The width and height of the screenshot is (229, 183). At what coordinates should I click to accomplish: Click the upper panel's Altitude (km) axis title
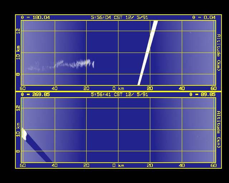(219, 53)
